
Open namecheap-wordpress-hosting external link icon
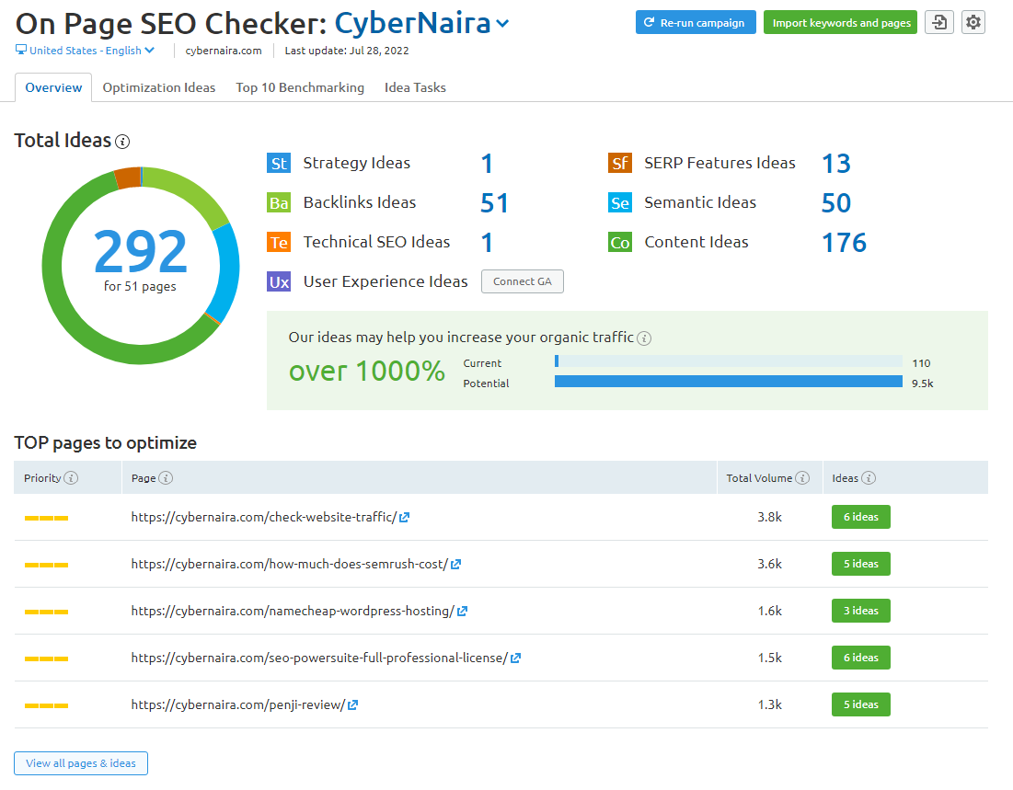(x=462, y=611)
